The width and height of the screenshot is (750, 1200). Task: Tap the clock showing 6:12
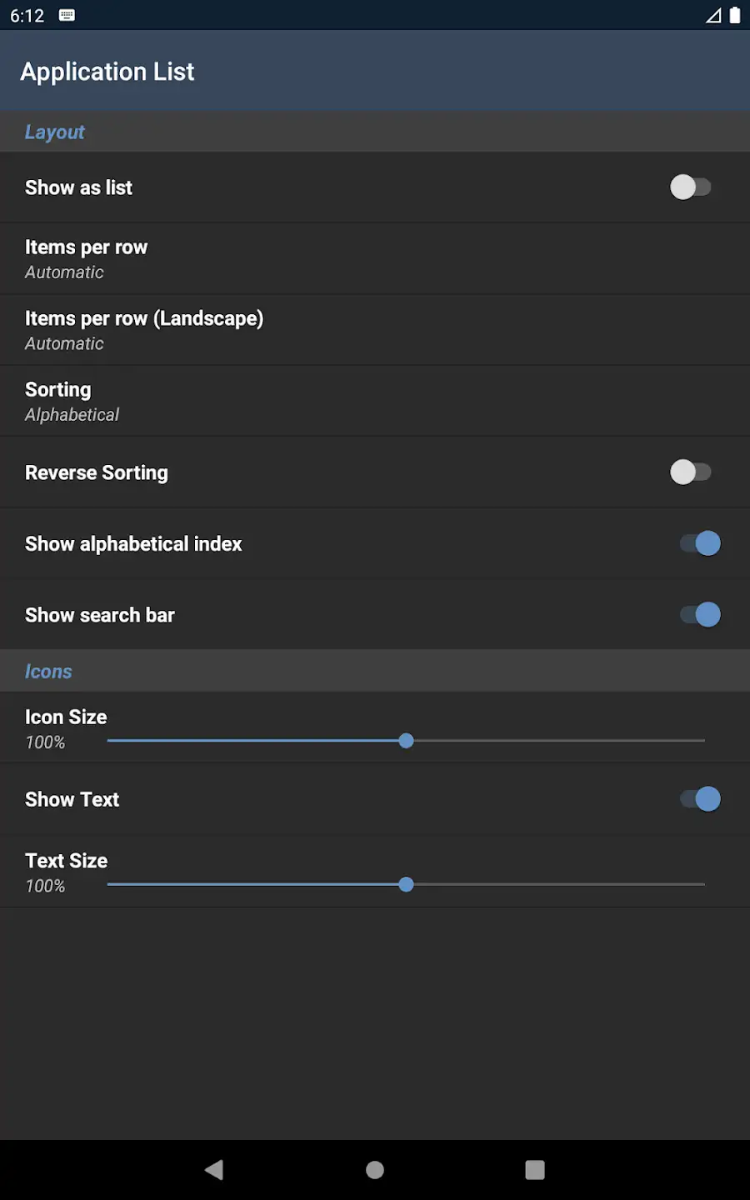point(27,16)
